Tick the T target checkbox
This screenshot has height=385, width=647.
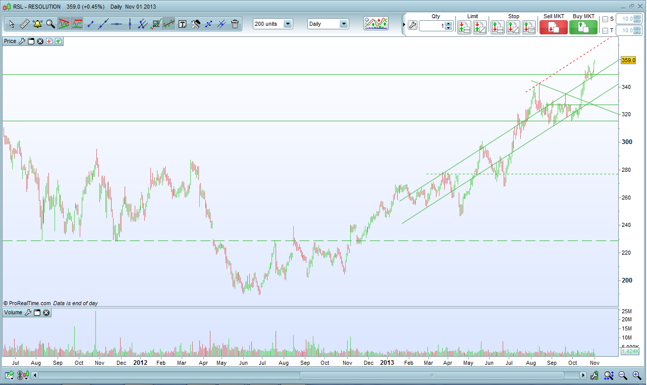605,31
